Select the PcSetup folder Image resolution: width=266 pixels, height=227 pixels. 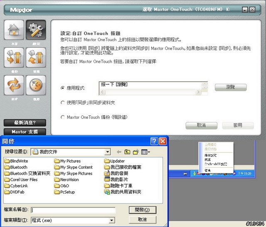(x=65, y=192)
